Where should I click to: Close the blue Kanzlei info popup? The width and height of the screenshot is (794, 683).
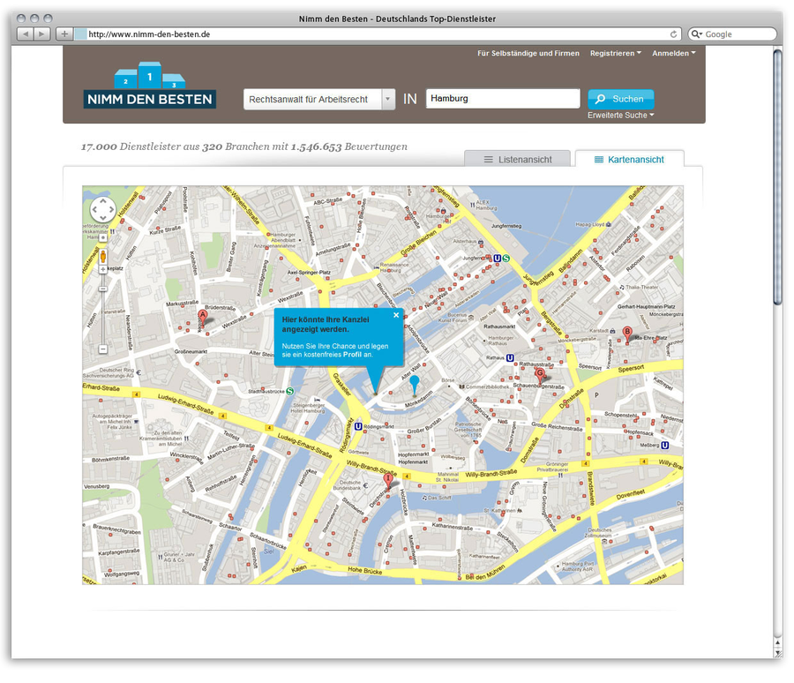pos(396,315)
